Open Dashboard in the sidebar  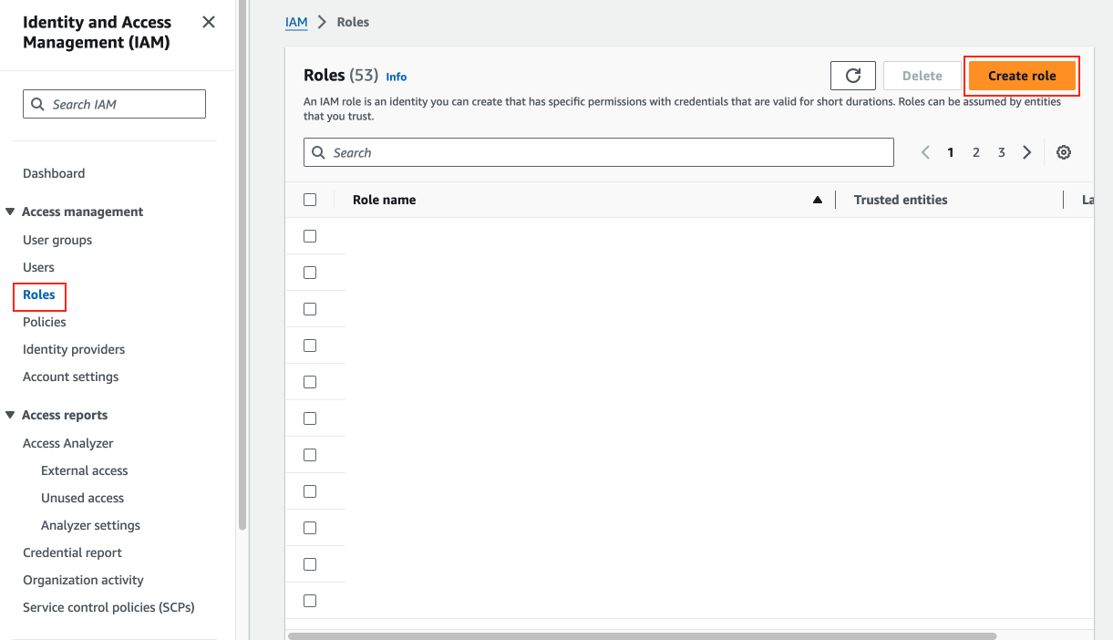pos(54,173)
